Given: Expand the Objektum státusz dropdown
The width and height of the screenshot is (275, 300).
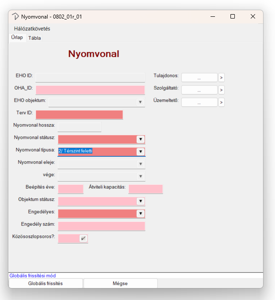Looking at the screenshot, I should coord(140,201).
